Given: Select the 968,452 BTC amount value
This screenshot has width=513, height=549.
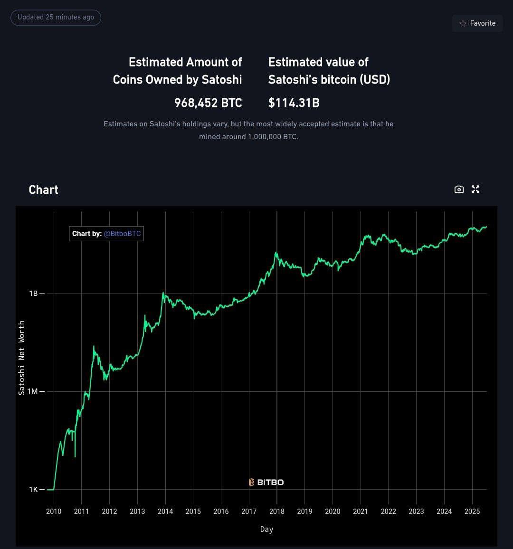Looking at the screenshot, I should (208, 103).
